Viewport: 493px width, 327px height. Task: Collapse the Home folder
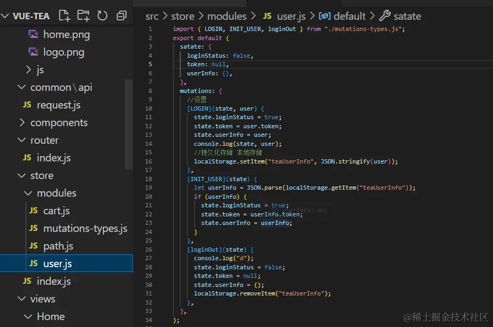(x=28, y=316)
